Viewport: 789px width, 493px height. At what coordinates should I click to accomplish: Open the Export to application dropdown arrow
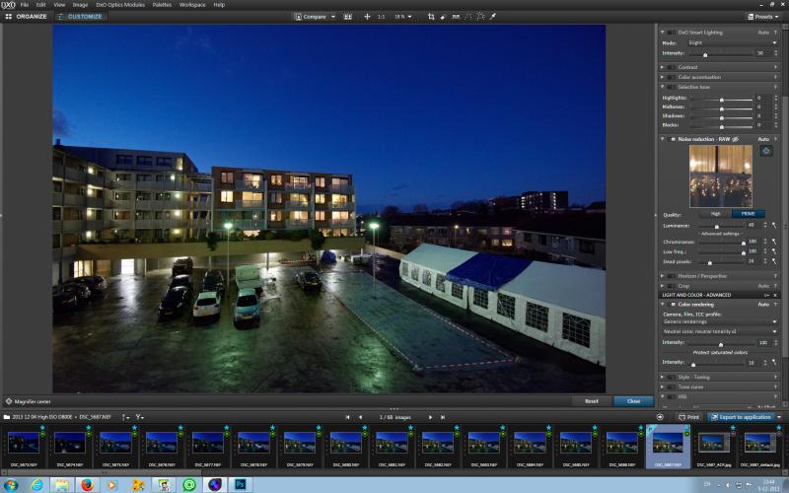point(779,417)
